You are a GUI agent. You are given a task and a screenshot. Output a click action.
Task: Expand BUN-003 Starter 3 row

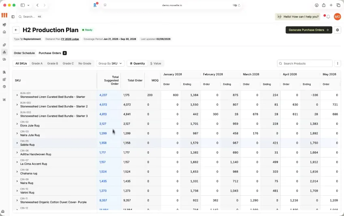(17, 114)
